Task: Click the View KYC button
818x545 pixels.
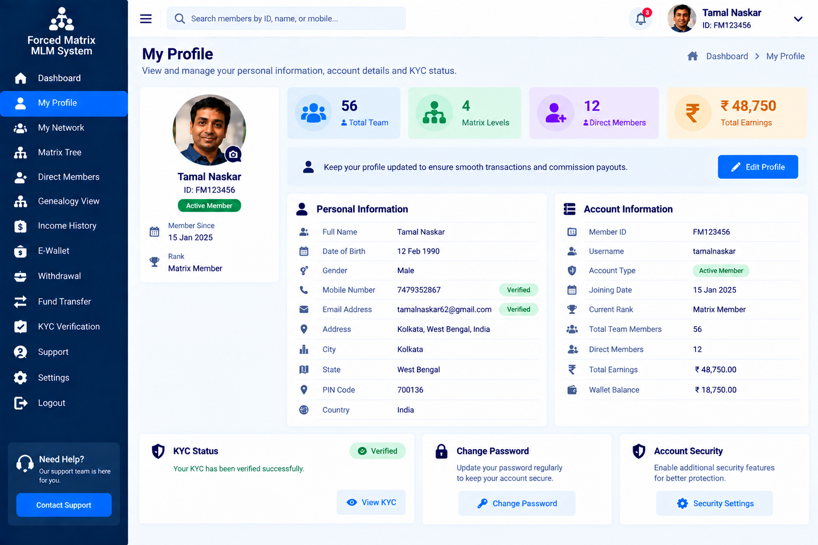Action: (371, 502)
